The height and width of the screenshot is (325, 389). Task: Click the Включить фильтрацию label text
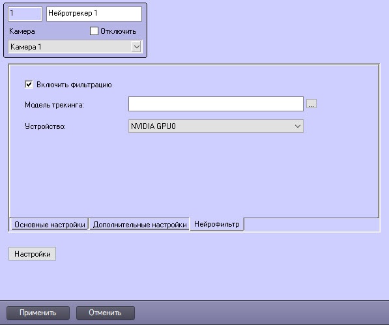(x=74, y=85)
